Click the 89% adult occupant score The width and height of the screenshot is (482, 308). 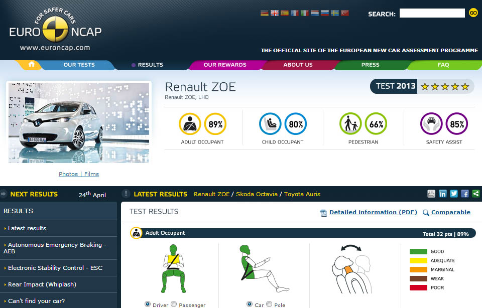pyautogui.click(x=215, y=124)
